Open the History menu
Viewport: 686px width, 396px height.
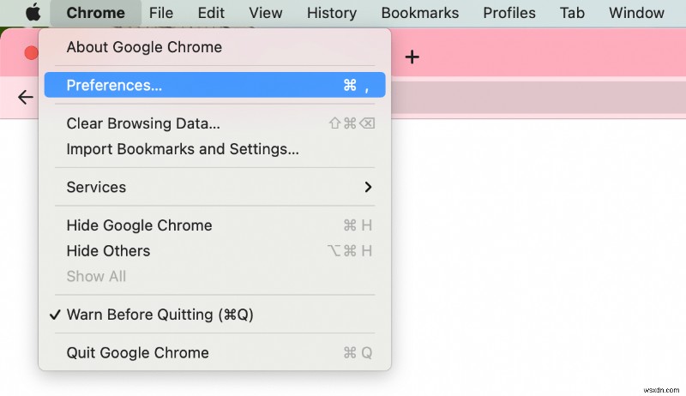point(332,13)
